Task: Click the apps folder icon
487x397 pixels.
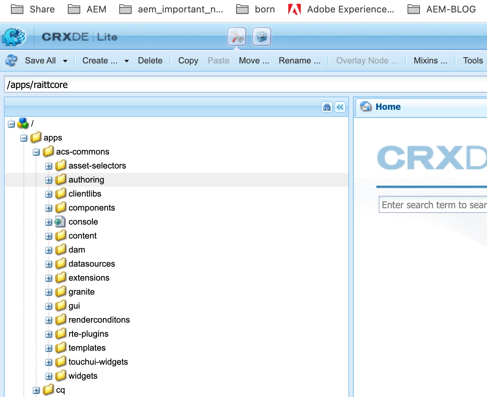Action: click(x=36, y=137)
